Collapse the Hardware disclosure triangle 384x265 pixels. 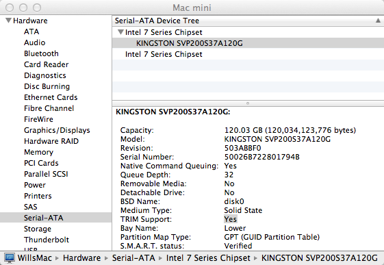coord(8,21)
